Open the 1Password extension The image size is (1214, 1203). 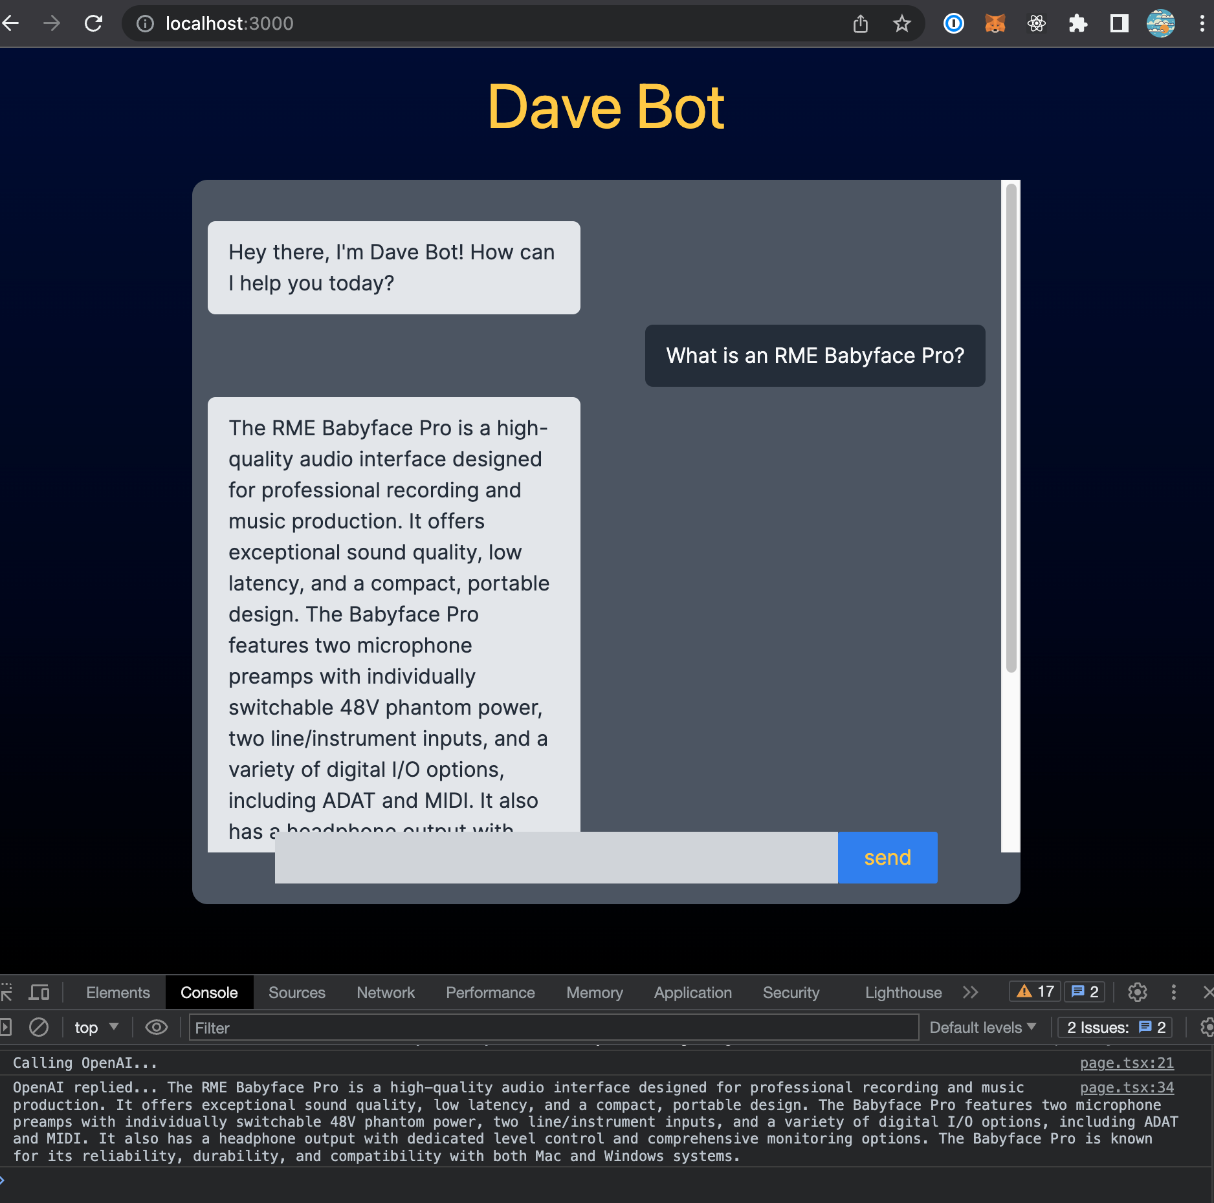coord(953,24)
